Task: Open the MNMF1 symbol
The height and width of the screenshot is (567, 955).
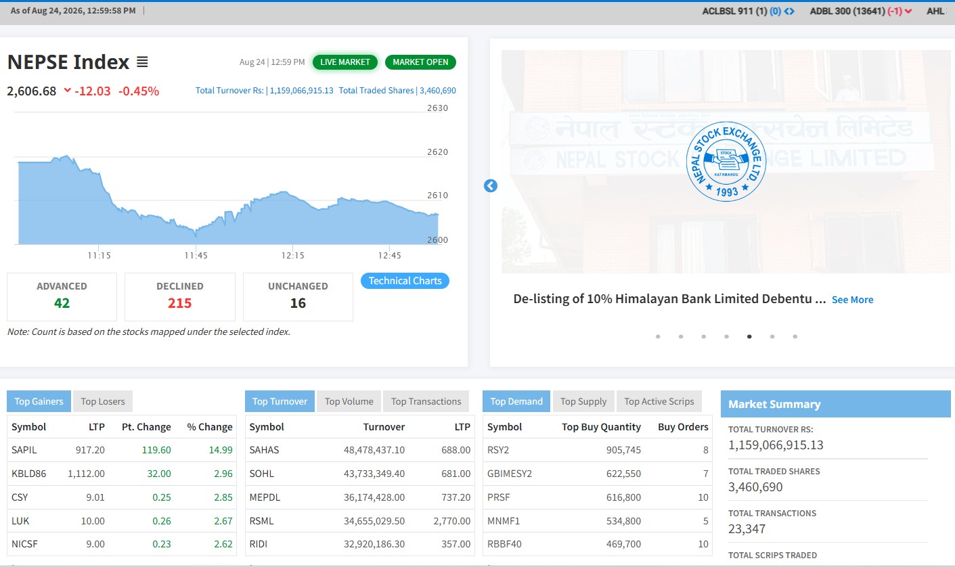Action: click(504, 521)
